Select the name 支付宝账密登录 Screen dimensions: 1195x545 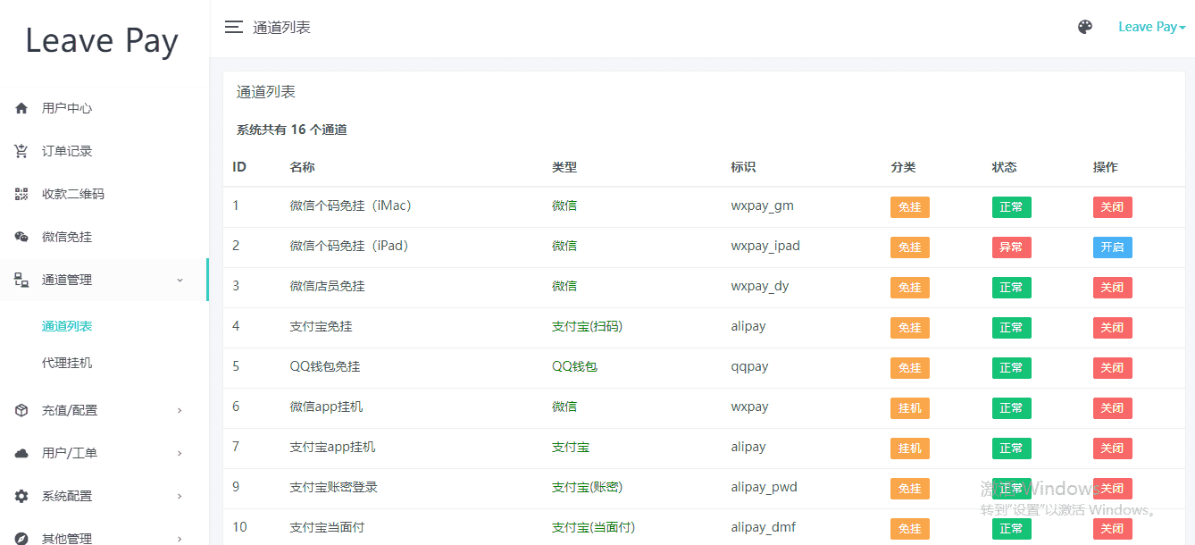pyautogui.click(x=334, y=487)
